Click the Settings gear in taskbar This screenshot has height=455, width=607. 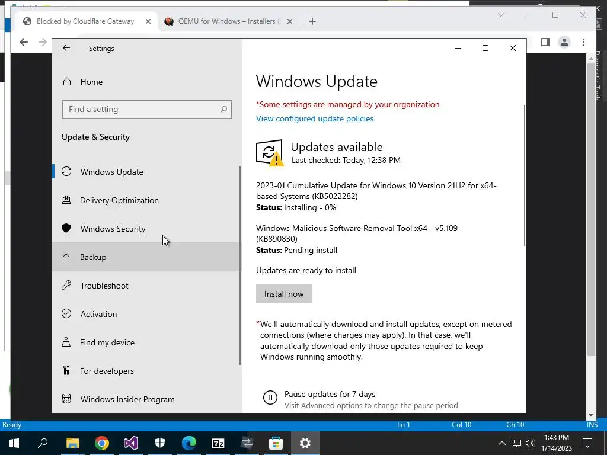tap(305, 443)
